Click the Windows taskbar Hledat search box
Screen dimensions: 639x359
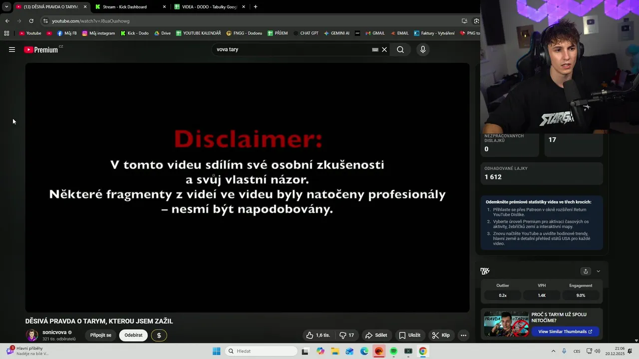(260, 351)
